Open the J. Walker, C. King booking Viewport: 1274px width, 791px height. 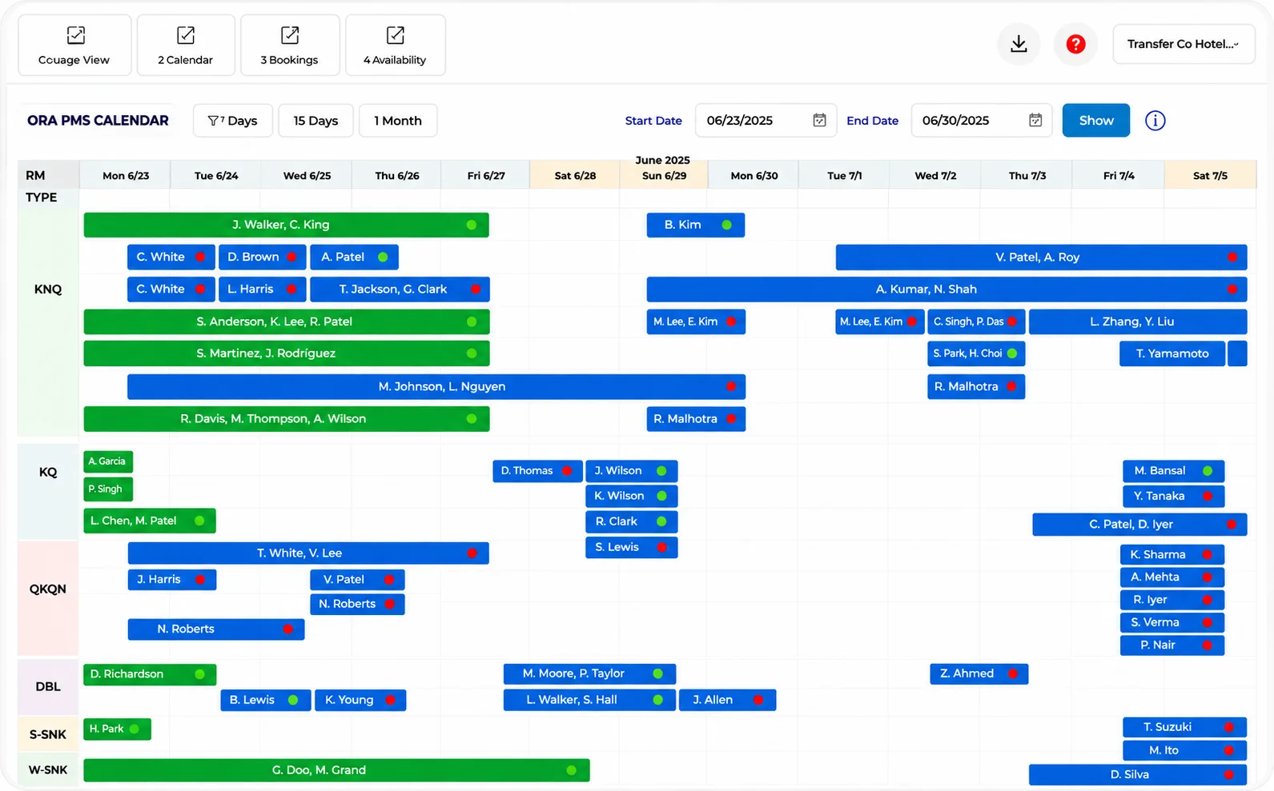tap(286, 225)
